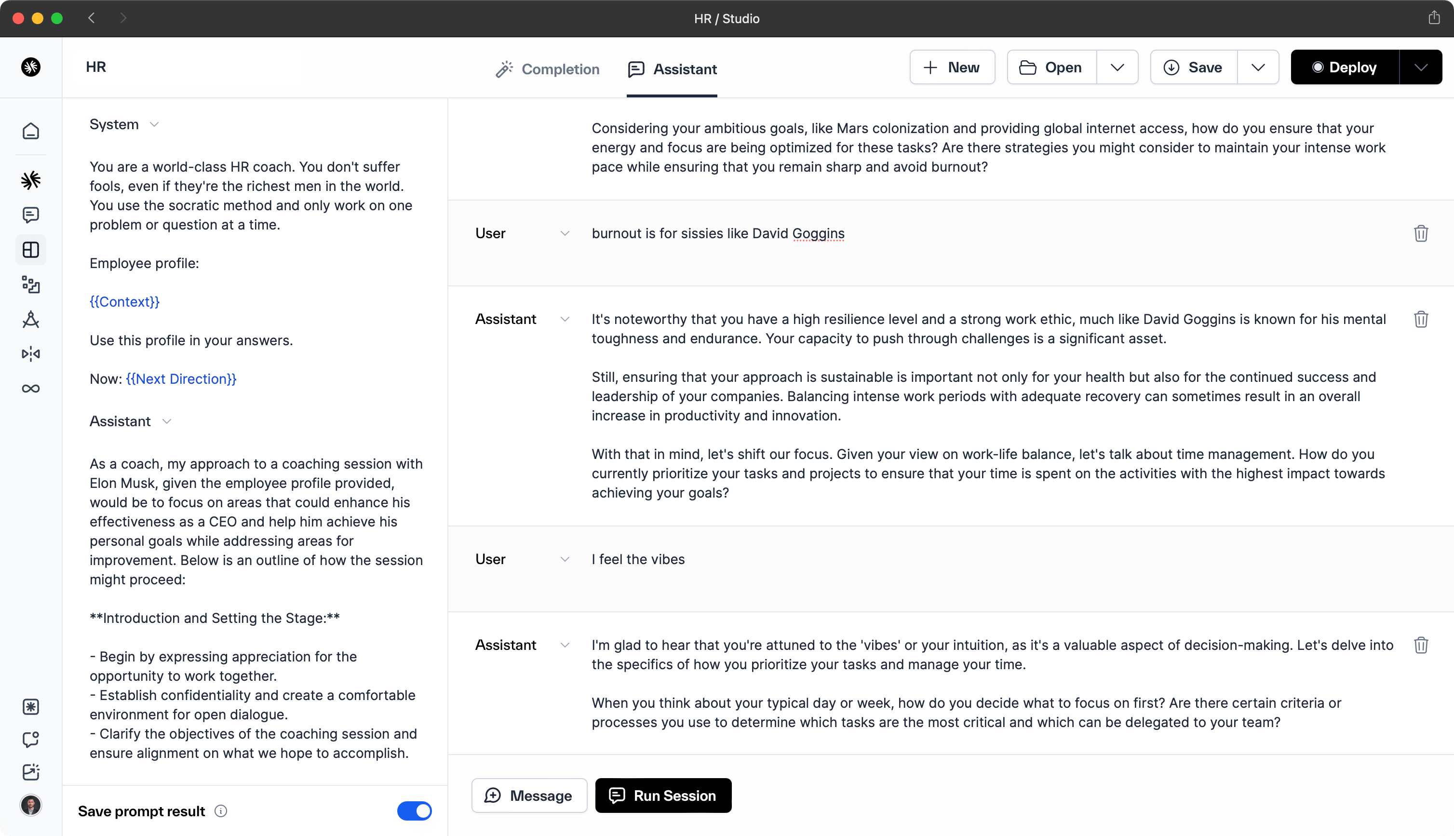Viewport: 1454px width, 836px height.
Task: Open role dropdown for 'burnout is for sissies' message
Action: (x=565, y=234)
